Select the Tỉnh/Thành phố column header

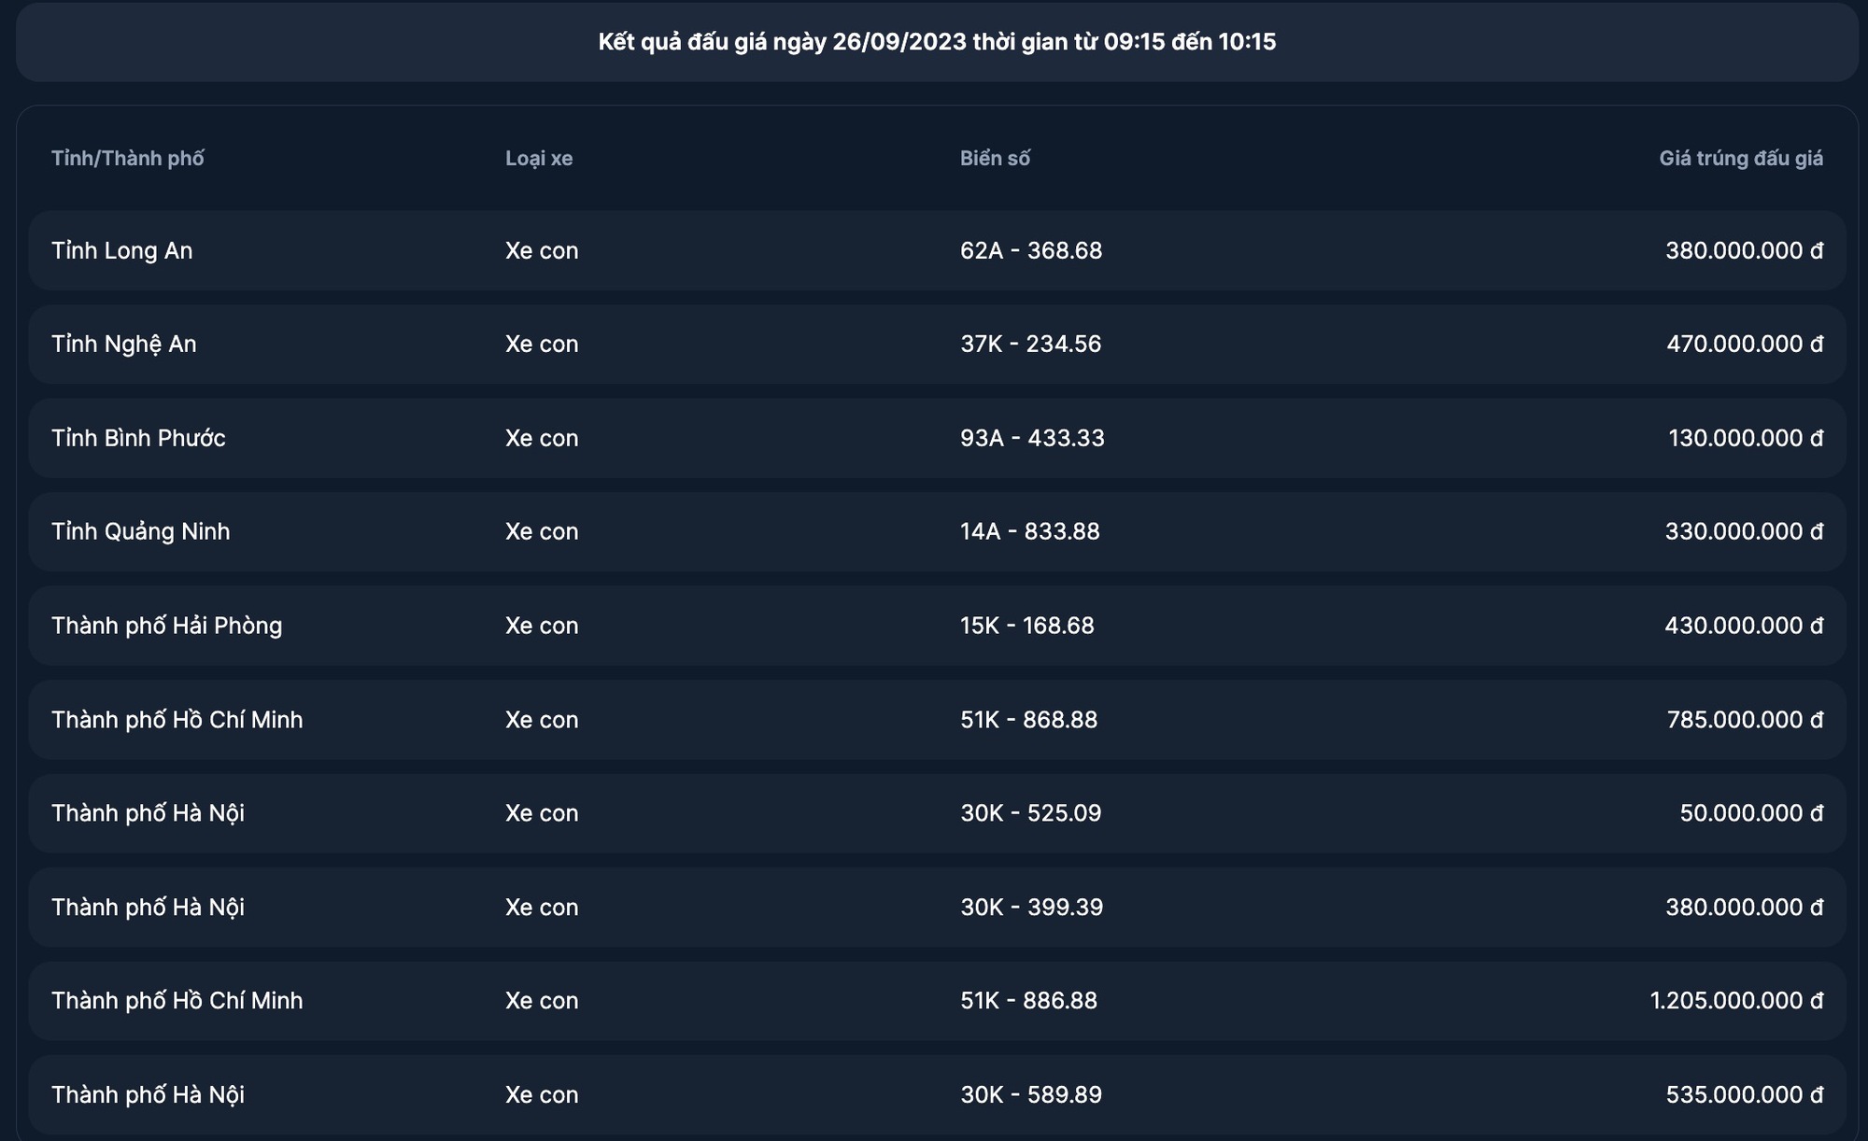click(x=128, y=159)
